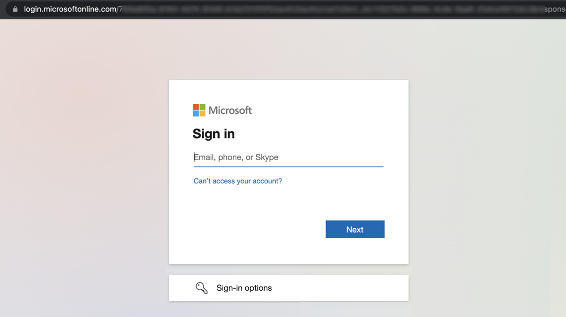Click the truncated 'spons' text in address bar
Viewport: 566px width, 317px height.
[555, 9]
